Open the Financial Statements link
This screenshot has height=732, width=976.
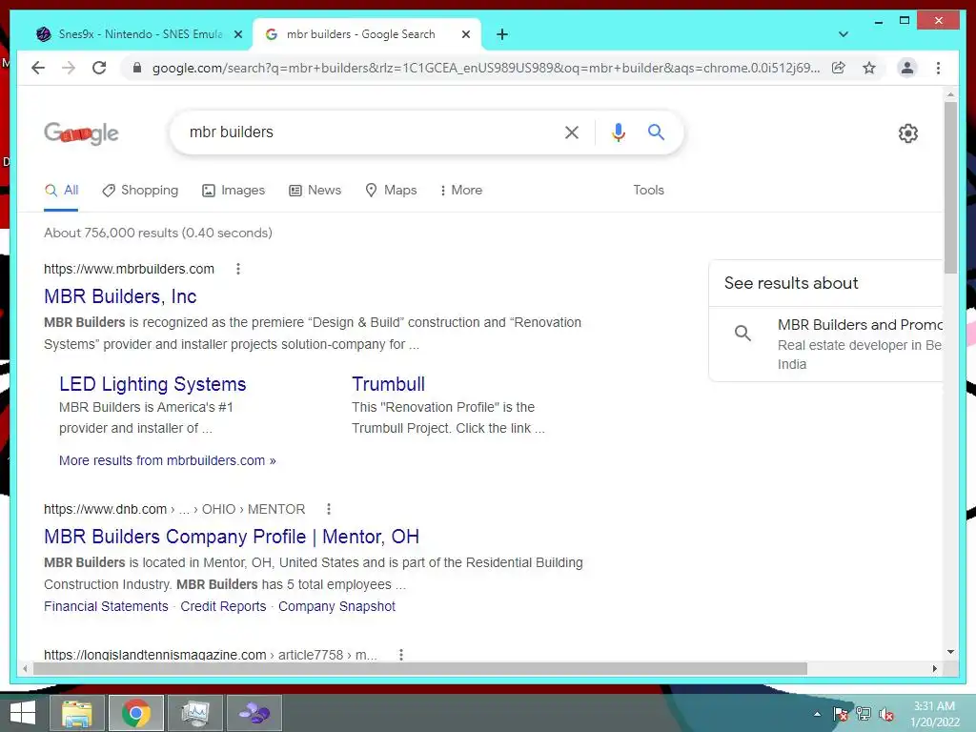point(106,606)
